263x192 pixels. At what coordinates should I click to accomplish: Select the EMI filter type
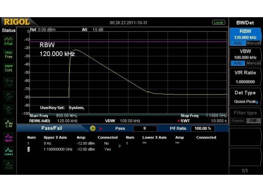tap(253, 121)
